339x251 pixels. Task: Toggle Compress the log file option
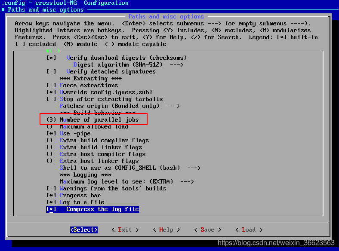click(92, 209)
